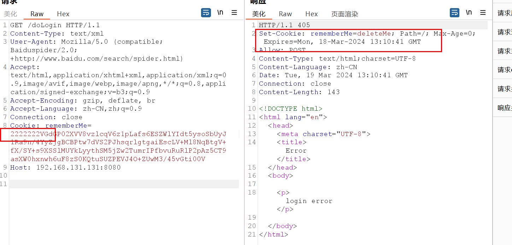This screenshot has height=245, width=512.
Task: Click the 'Content-Length: 143' header
Action: tap(299, 92)
